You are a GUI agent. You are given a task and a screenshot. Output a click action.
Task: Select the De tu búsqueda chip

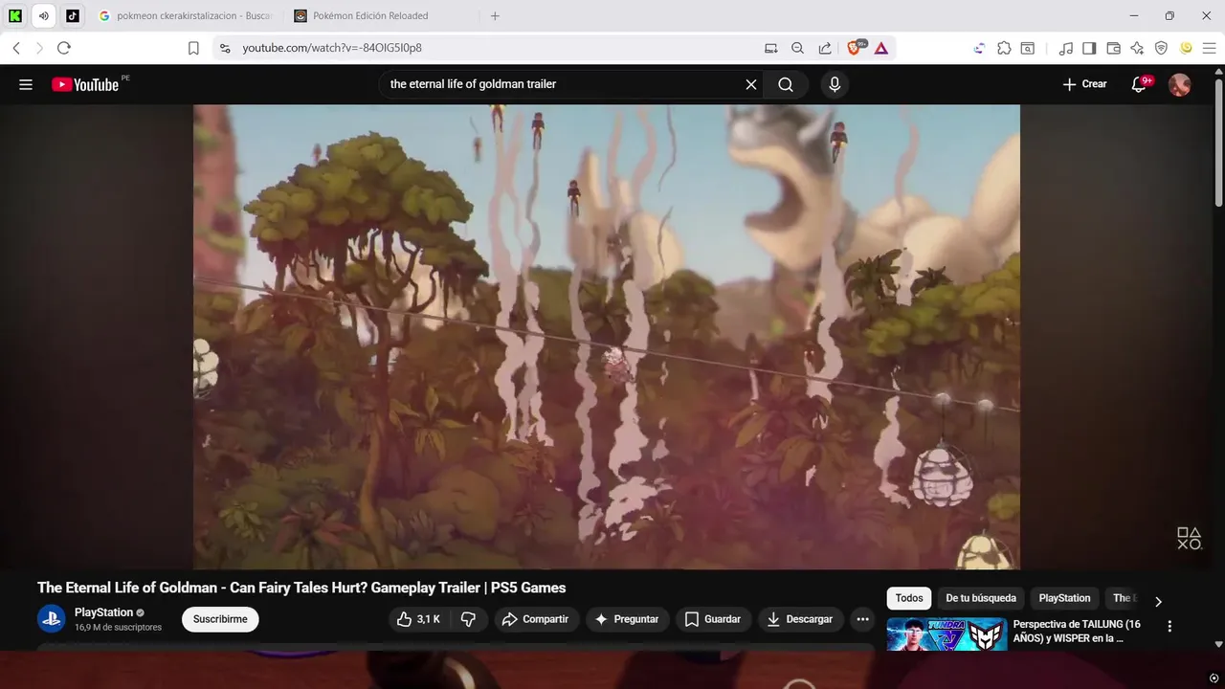(x=981, y=598)
